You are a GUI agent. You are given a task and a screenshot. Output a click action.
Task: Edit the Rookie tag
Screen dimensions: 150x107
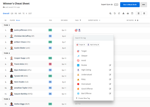pyautogui.click(x=110, y=65)
